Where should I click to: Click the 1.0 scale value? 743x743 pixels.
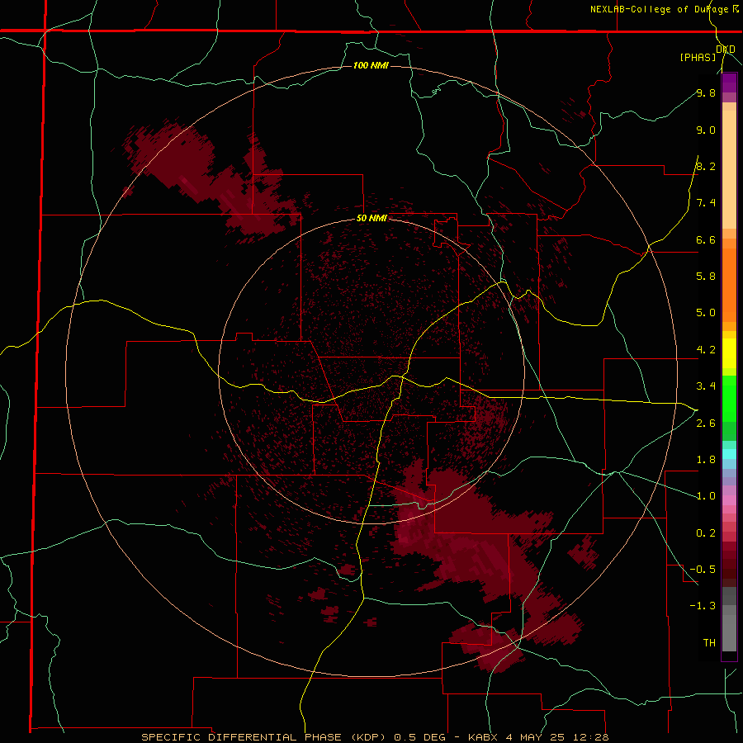[x=706, y=496]
